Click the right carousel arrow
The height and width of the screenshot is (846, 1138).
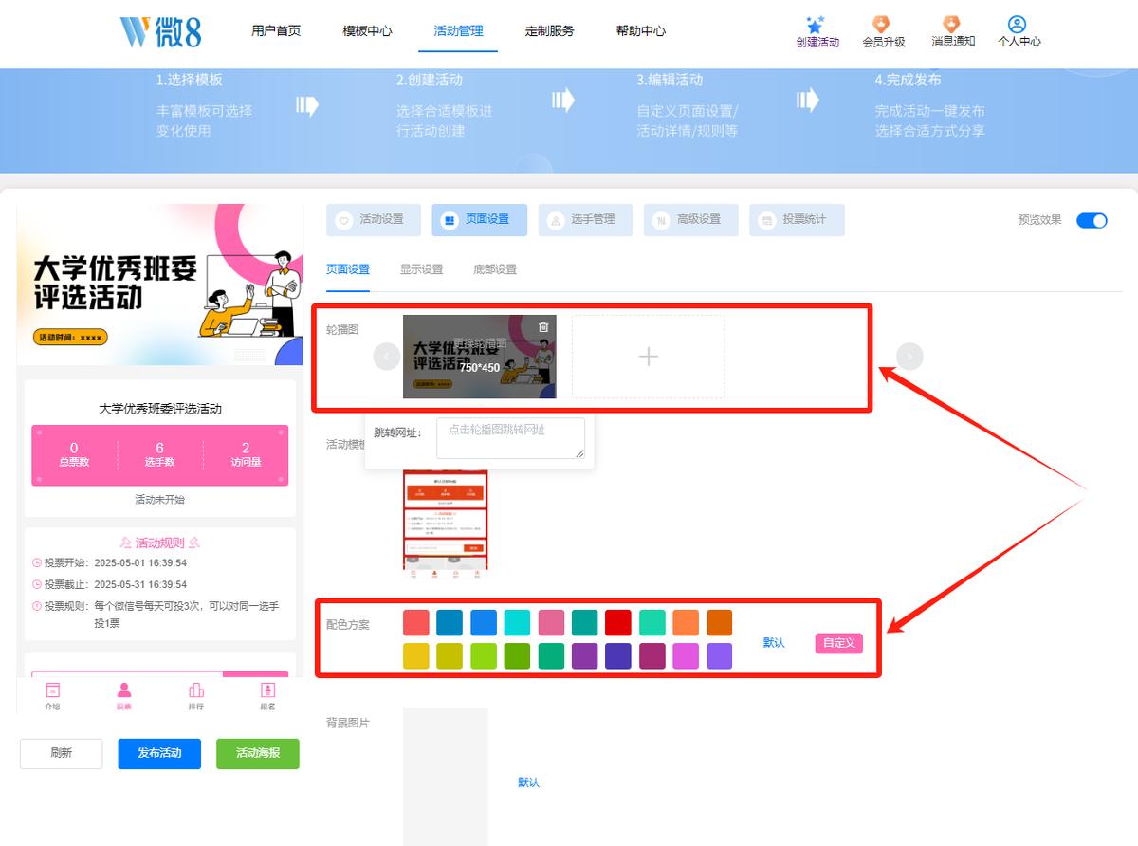(x=909, y=357)
